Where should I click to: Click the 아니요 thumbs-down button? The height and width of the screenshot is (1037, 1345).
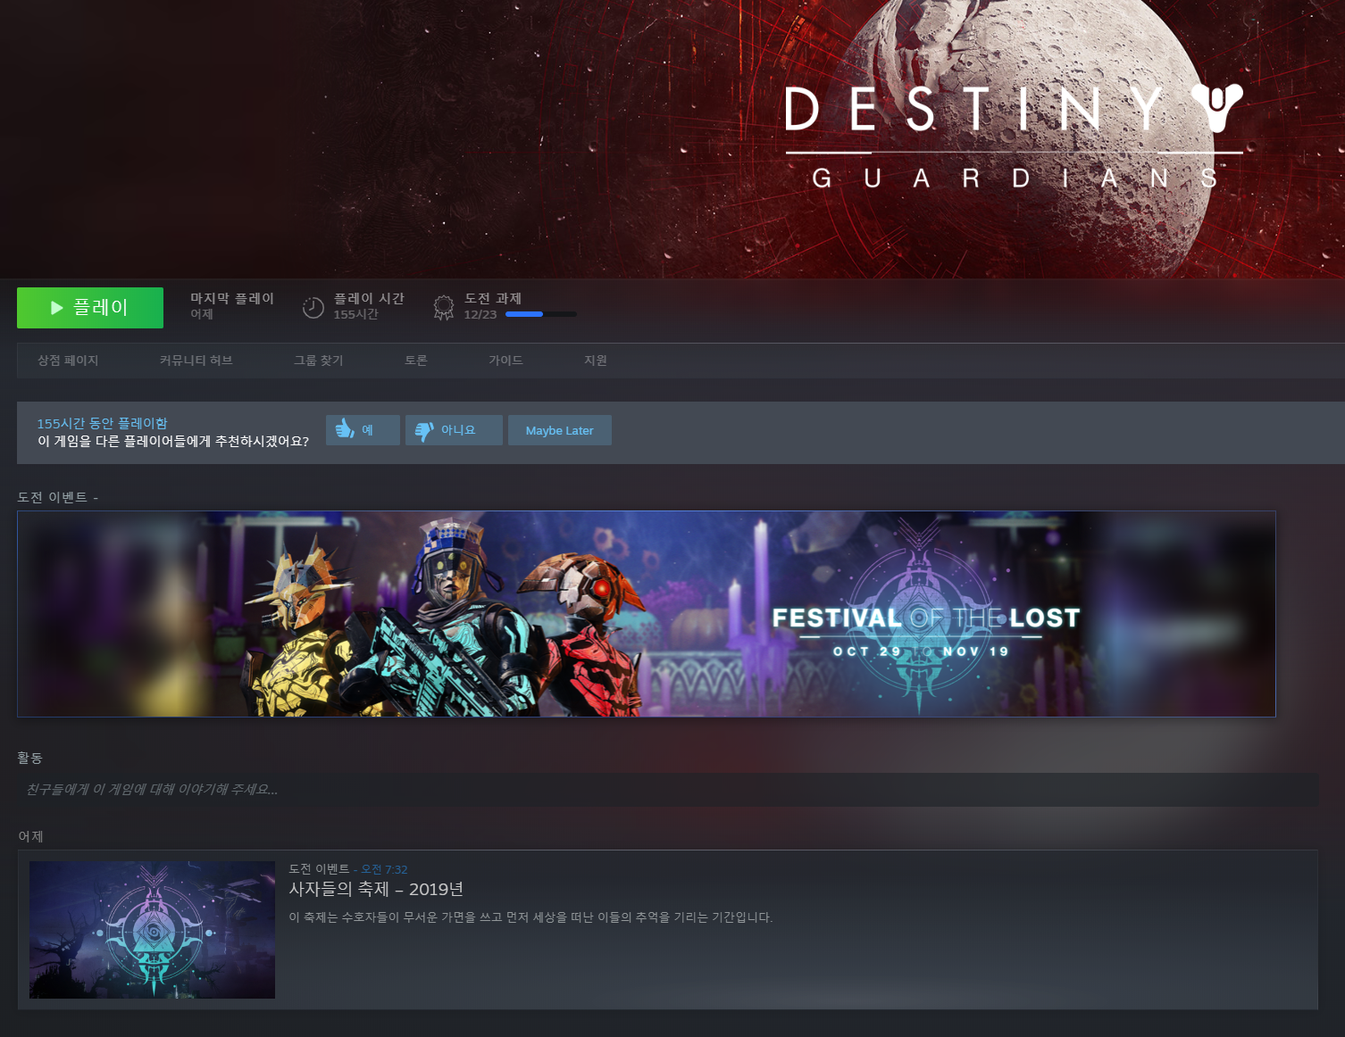pos(454,430)
